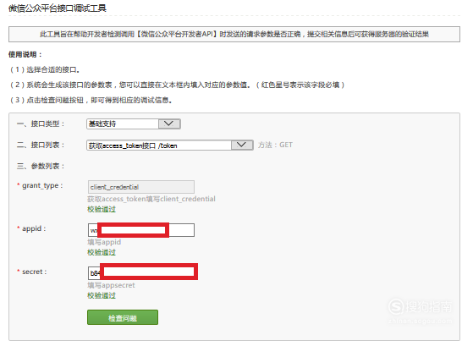The image size is (473, 346).
Task: Select the 基础支持 combo box
Action: 134,124
